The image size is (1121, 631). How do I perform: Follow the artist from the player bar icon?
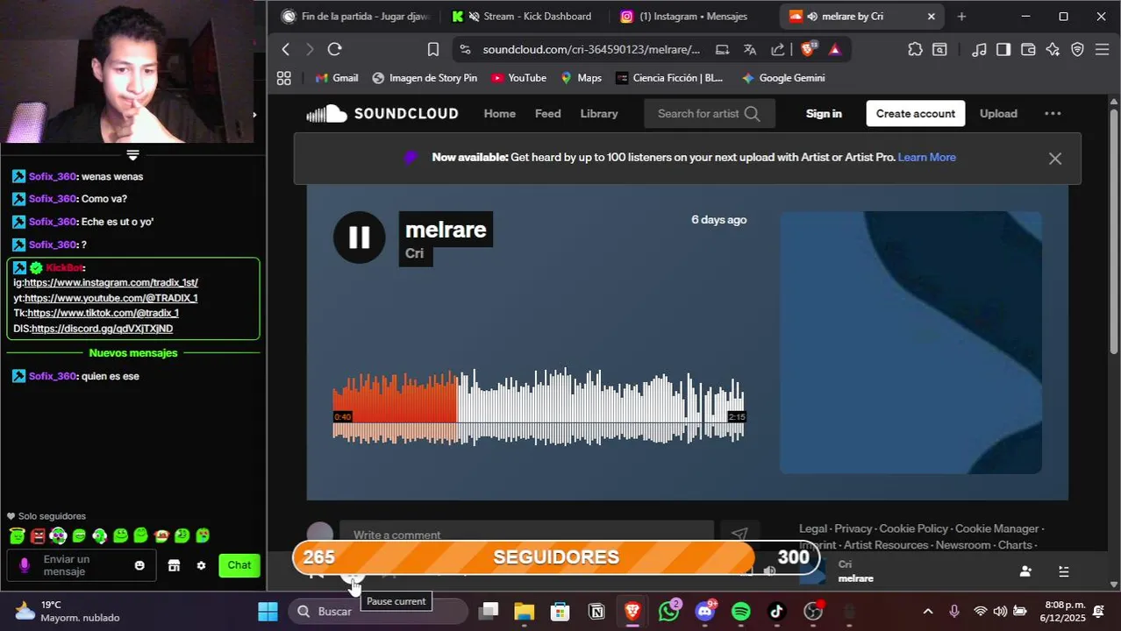point(1025,571)
